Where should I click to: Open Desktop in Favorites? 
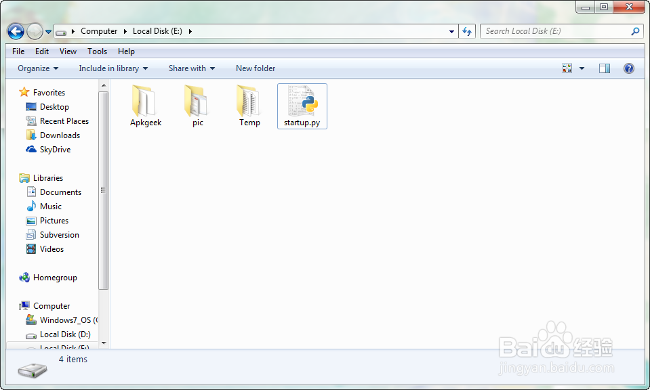coord(47,107)
